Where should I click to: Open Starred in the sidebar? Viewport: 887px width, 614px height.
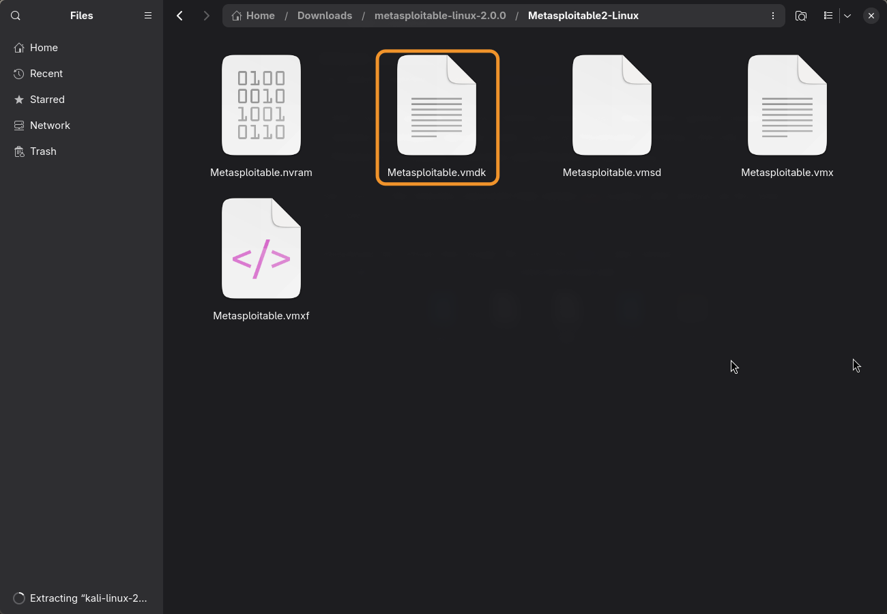tap(81, 100)
